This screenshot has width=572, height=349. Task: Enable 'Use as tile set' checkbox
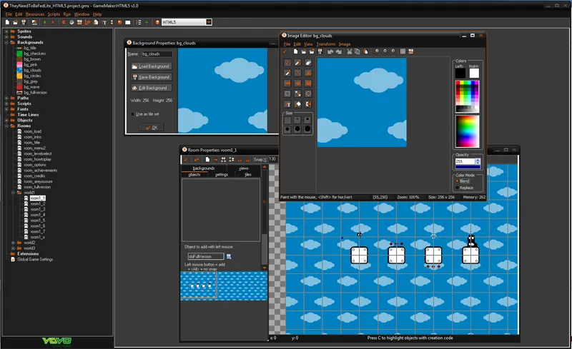[x=132, y=114]
